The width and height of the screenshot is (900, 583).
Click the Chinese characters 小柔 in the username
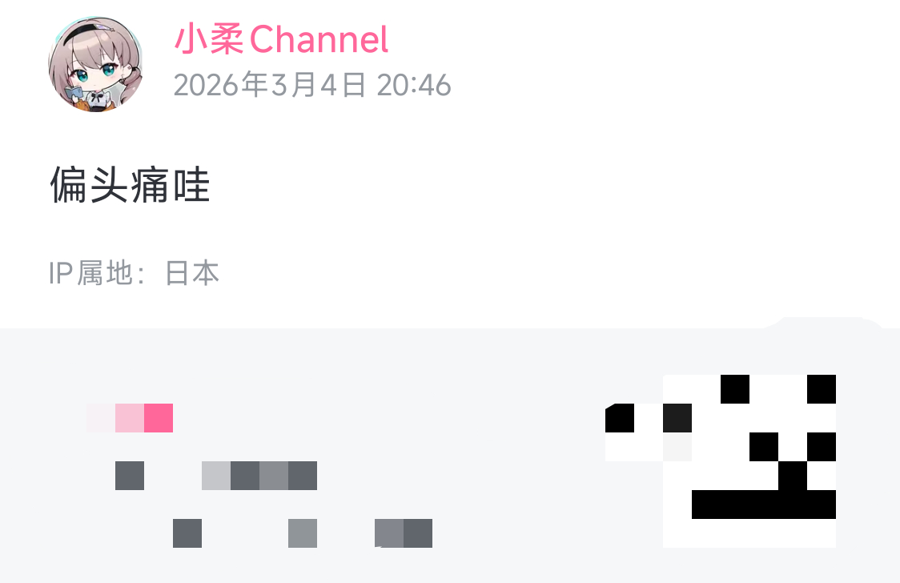click(x=209, y=39)
